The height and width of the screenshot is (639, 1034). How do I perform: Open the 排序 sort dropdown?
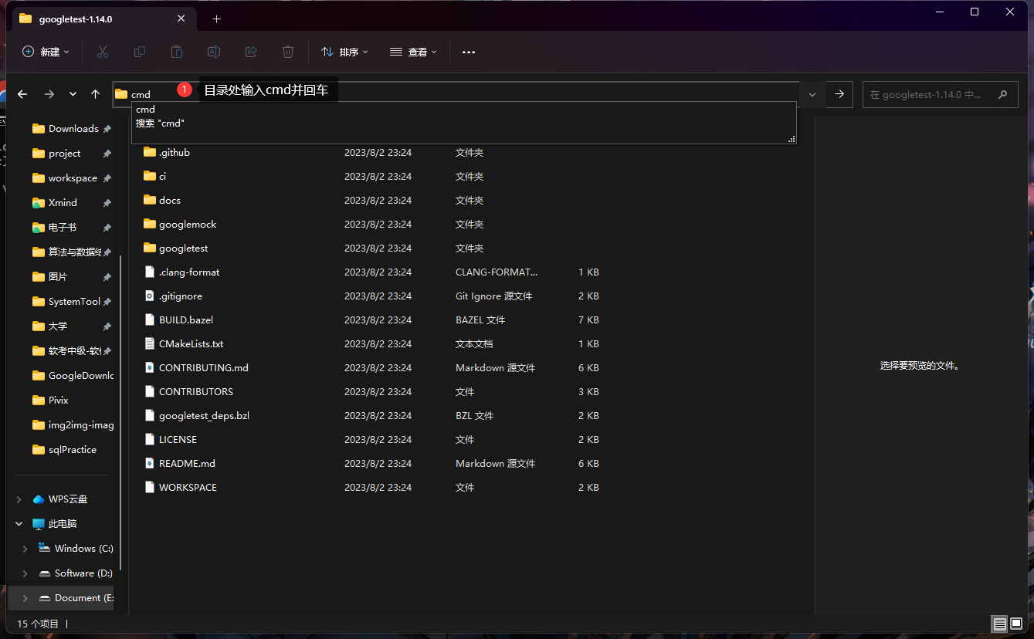344,52
